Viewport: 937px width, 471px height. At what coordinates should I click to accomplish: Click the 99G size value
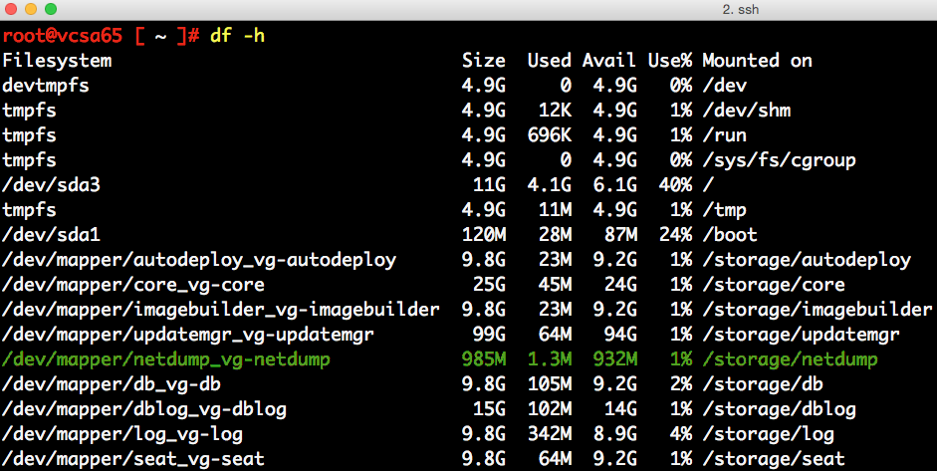tap(488, 335)
